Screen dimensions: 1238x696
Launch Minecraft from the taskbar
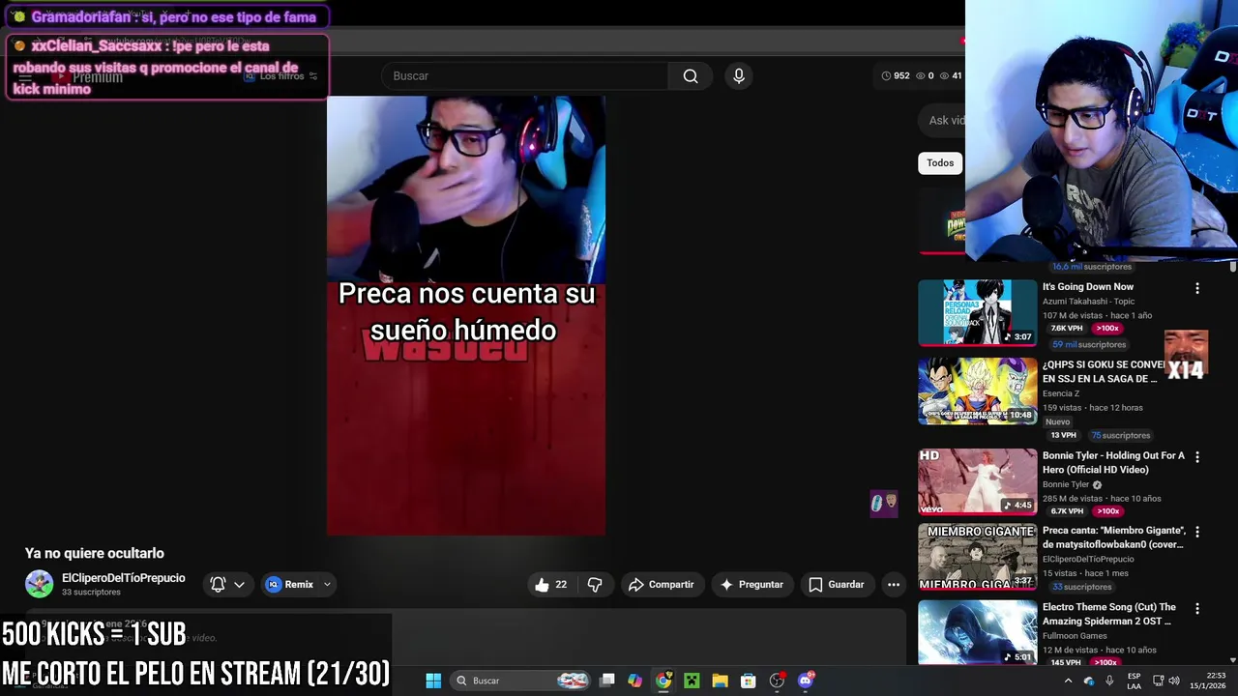pos(692,681)
